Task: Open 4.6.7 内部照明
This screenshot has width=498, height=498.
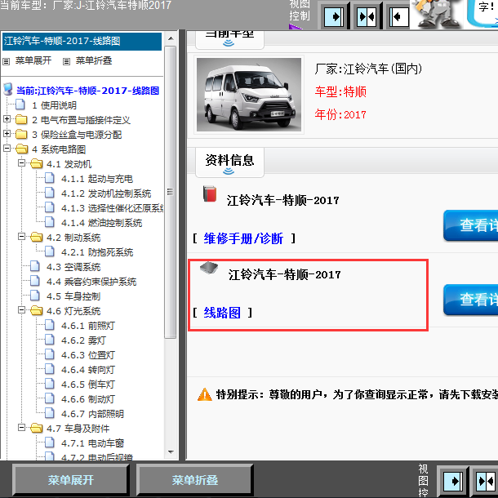Action: pos(92,414)
